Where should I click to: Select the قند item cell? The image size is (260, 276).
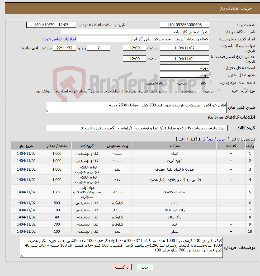coord(174,224)
